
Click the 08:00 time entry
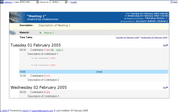point(23,92)
